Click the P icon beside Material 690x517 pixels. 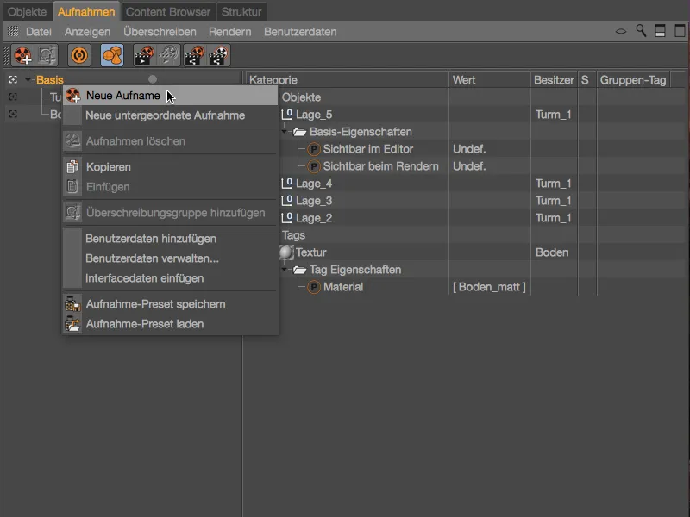(313, 287)
